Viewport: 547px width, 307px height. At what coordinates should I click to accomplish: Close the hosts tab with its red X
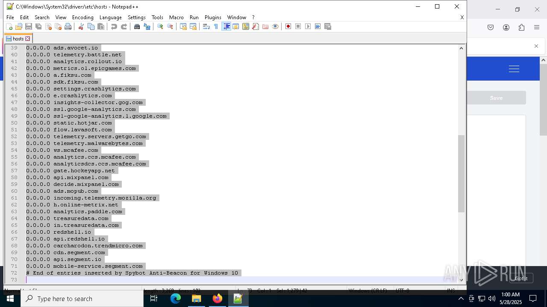(28, 39)
